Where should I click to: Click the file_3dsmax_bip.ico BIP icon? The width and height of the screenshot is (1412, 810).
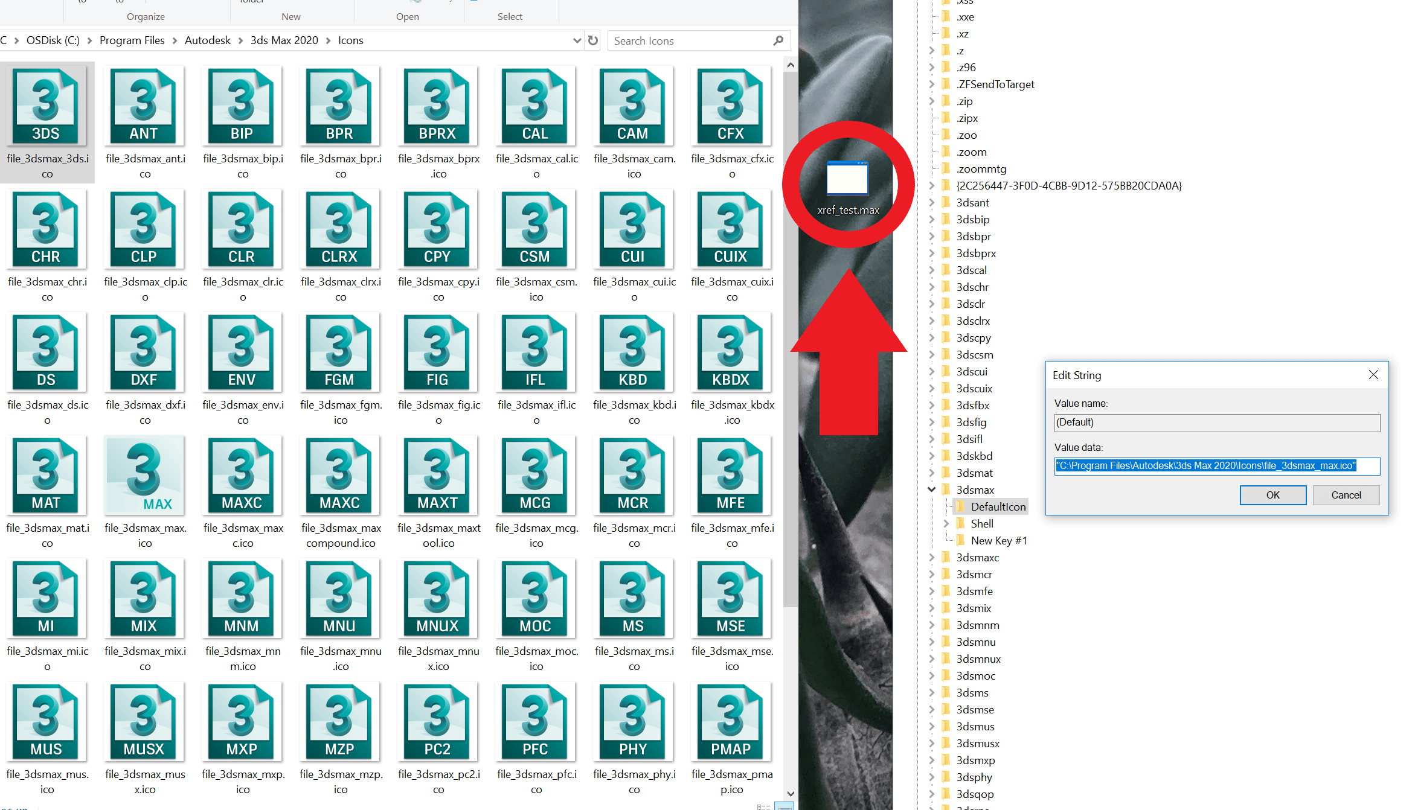click(242, 107)
